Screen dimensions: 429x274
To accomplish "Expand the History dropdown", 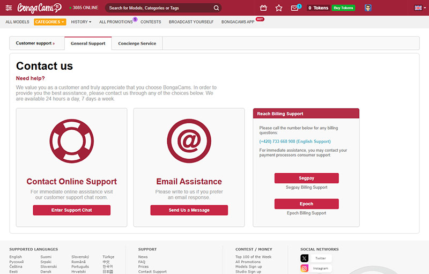I will 81,22.
